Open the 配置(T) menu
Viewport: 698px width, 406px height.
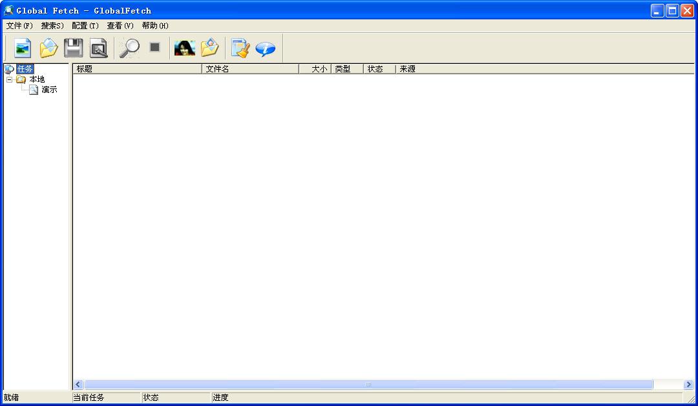pyautogui.click(x=85, y=26)
